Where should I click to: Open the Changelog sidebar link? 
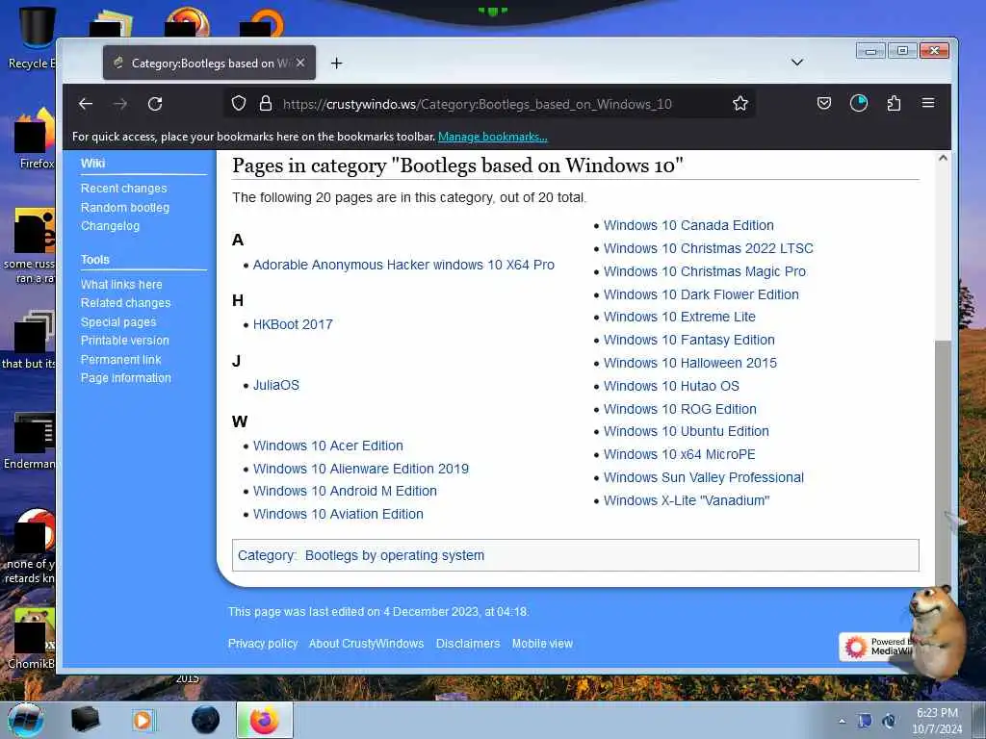pyautogui.click(x=110, y=225)
